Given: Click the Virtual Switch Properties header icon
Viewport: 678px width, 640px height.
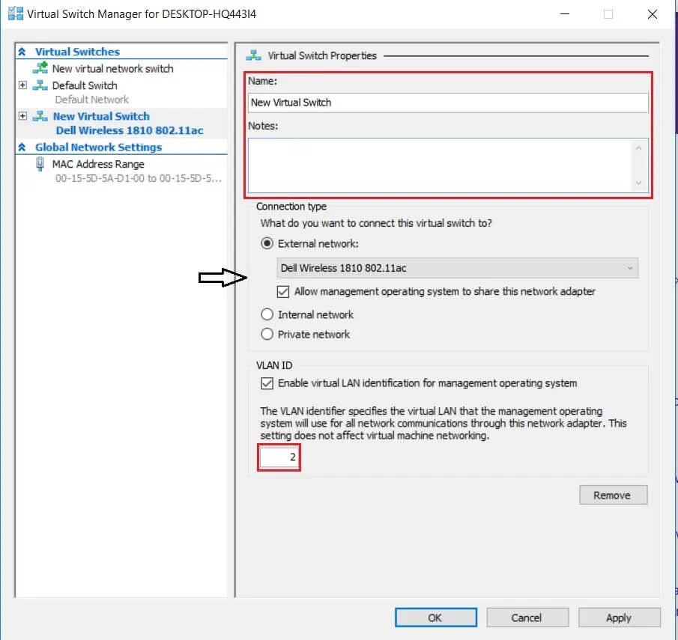Looking at the screenshot, I should point(254,55).
